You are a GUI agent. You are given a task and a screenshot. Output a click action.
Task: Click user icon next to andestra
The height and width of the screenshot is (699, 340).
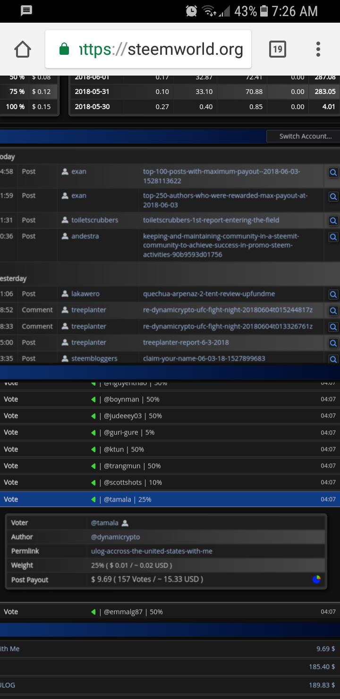tap(65, 236)
